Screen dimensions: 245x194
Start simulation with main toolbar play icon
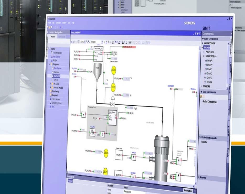60,27
